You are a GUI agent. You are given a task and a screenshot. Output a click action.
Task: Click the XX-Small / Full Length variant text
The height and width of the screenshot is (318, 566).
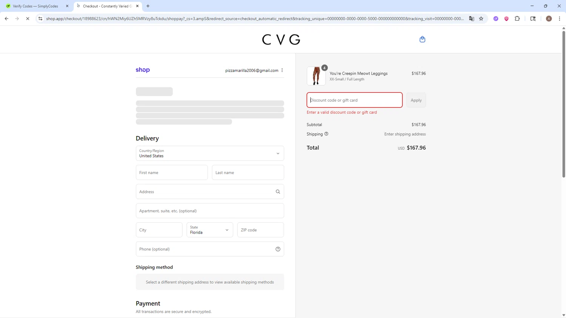tap(347, 79)
